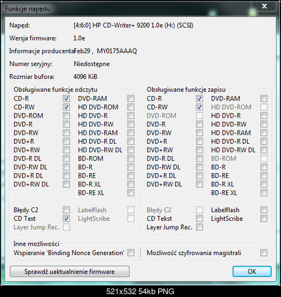The image size is (281, 297).
Task: Toggle BD-ROM checkbox in read functions
Action: 131,158
